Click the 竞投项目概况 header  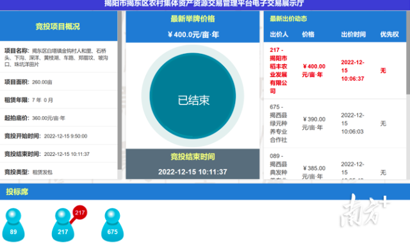[x=58, y=26]
